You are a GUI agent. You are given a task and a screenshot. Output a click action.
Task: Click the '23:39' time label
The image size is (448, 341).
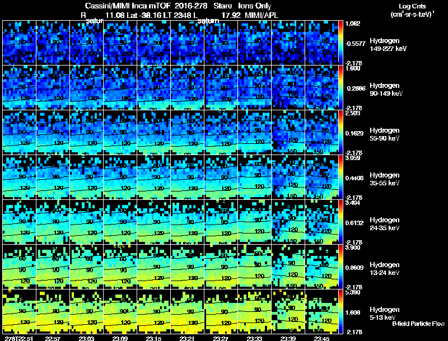click(288, 338)
